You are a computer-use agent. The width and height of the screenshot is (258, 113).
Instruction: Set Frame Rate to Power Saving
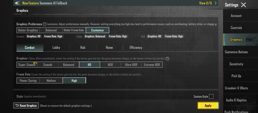tap(28, 81)
